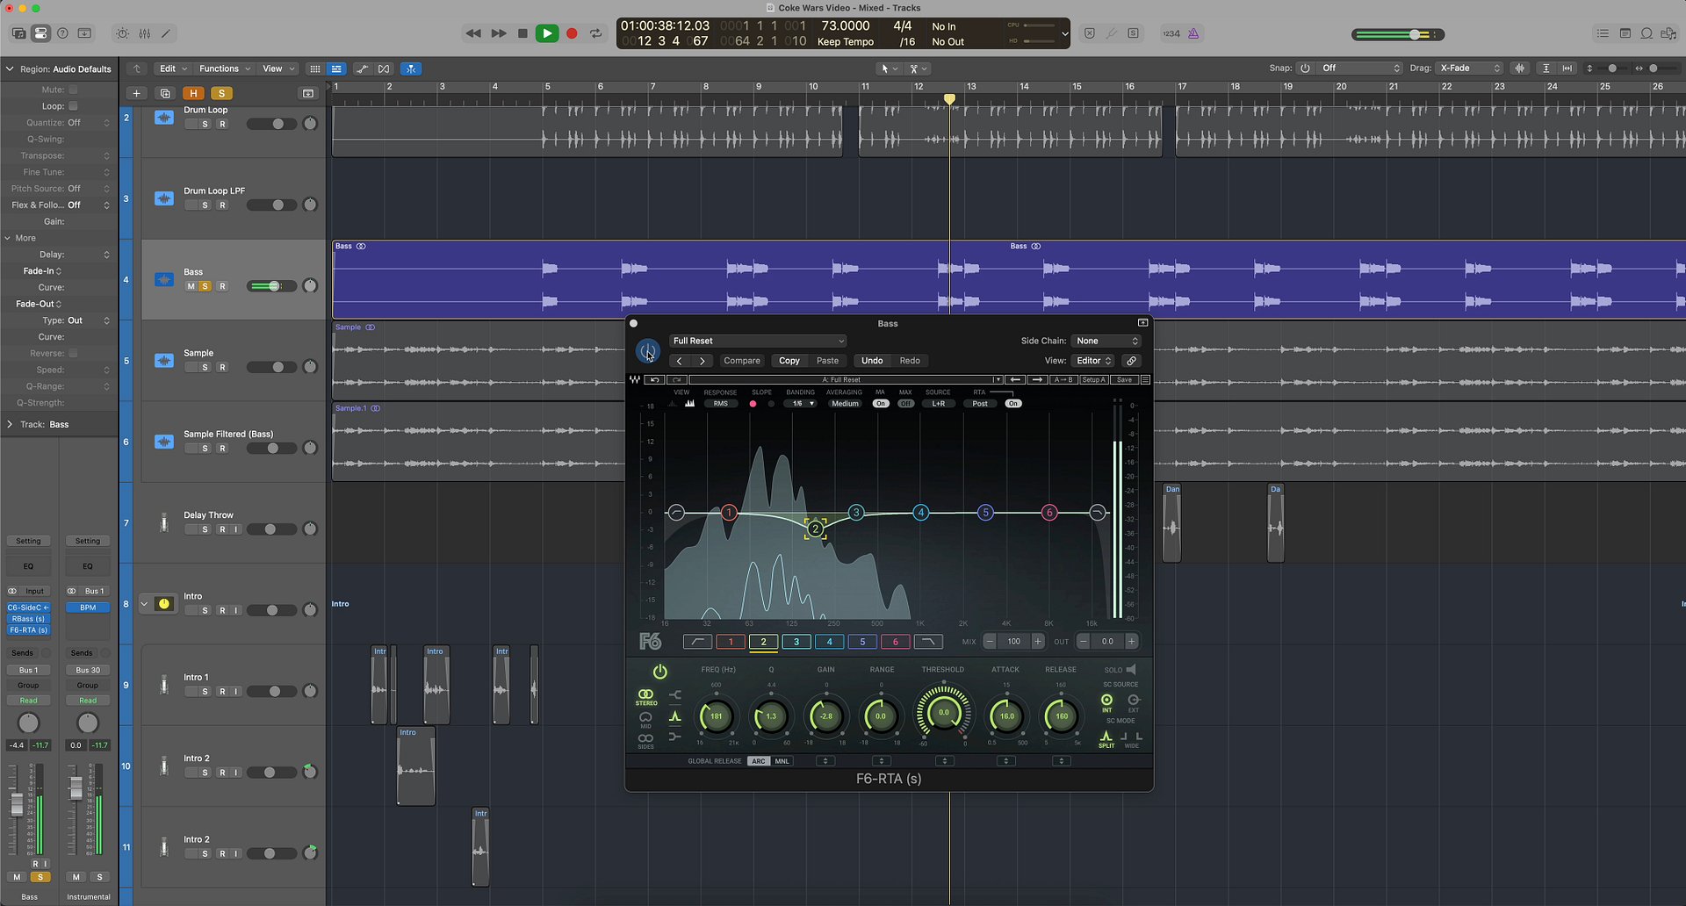Image resolution: width=1686 pixels, height=906 pixels.
Task: Toggle the RTA On switch
Action: [x=1013, y=404]
